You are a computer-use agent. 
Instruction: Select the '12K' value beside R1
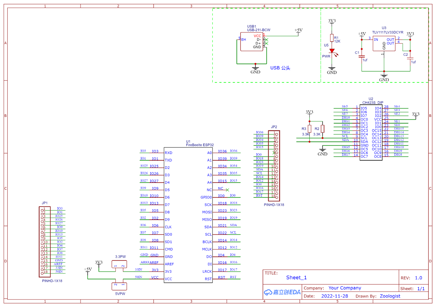pyautogui.click(x=337, y=41)
